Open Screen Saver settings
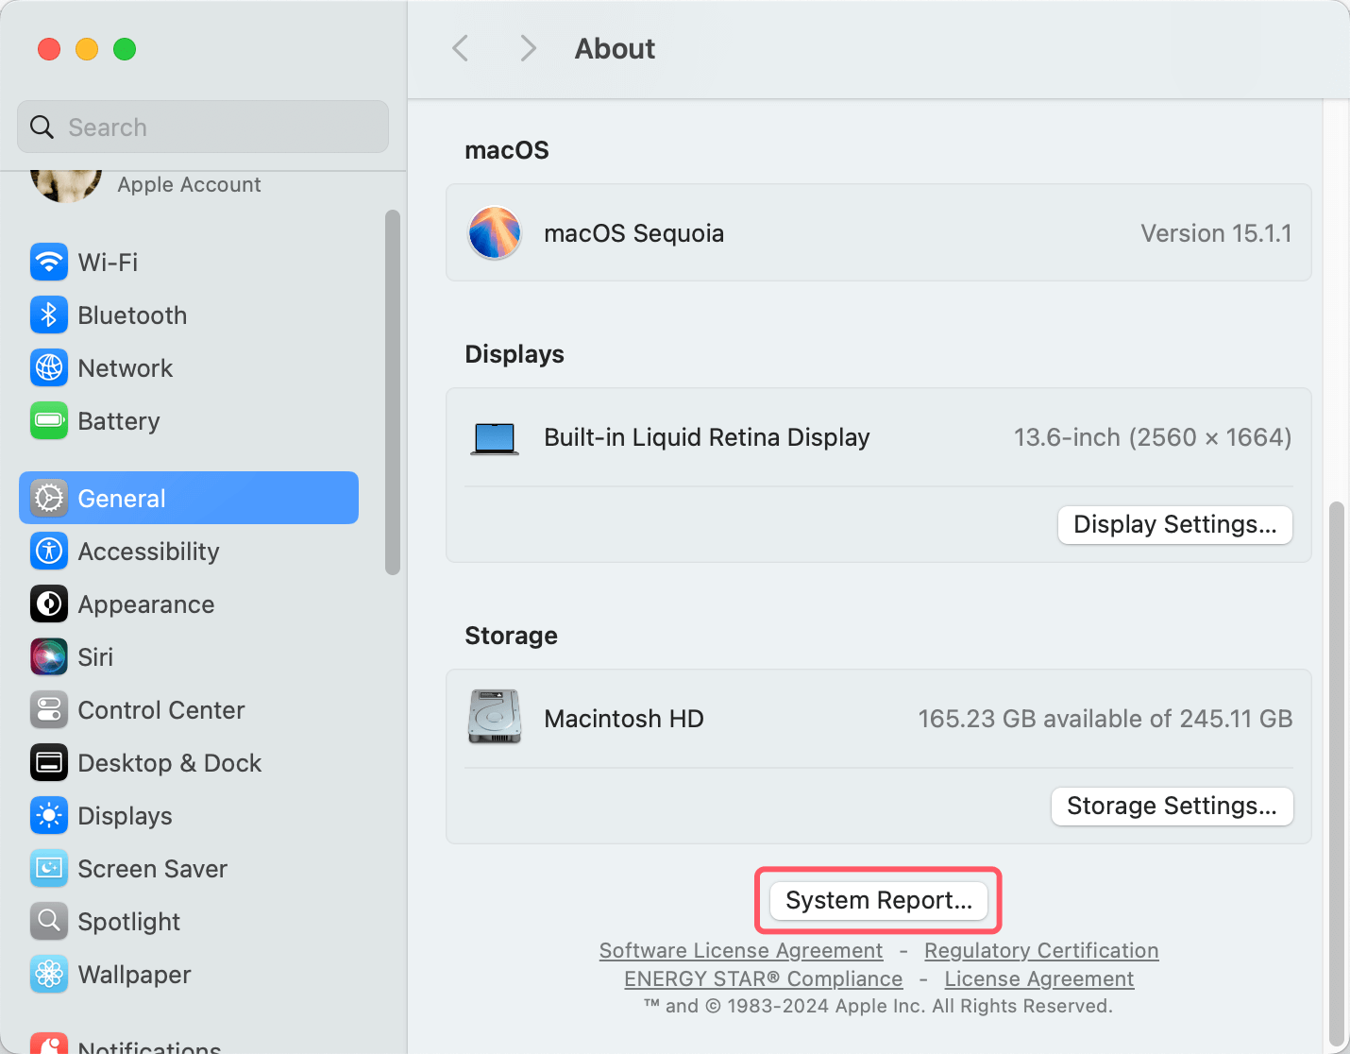The height and width of the screenshot is (1054, 1350). (152, 868)
